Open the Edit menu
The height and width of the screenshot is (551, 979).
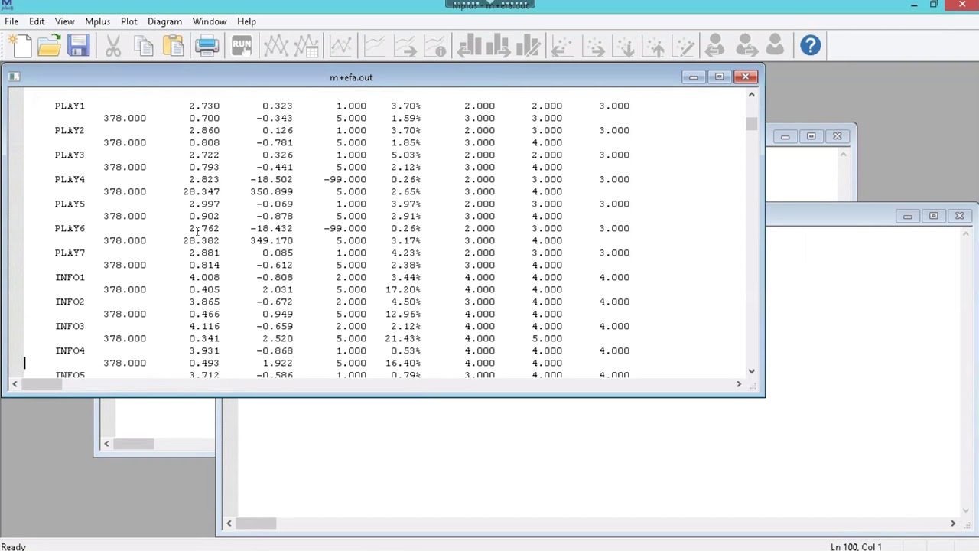(x=37, y=21)
